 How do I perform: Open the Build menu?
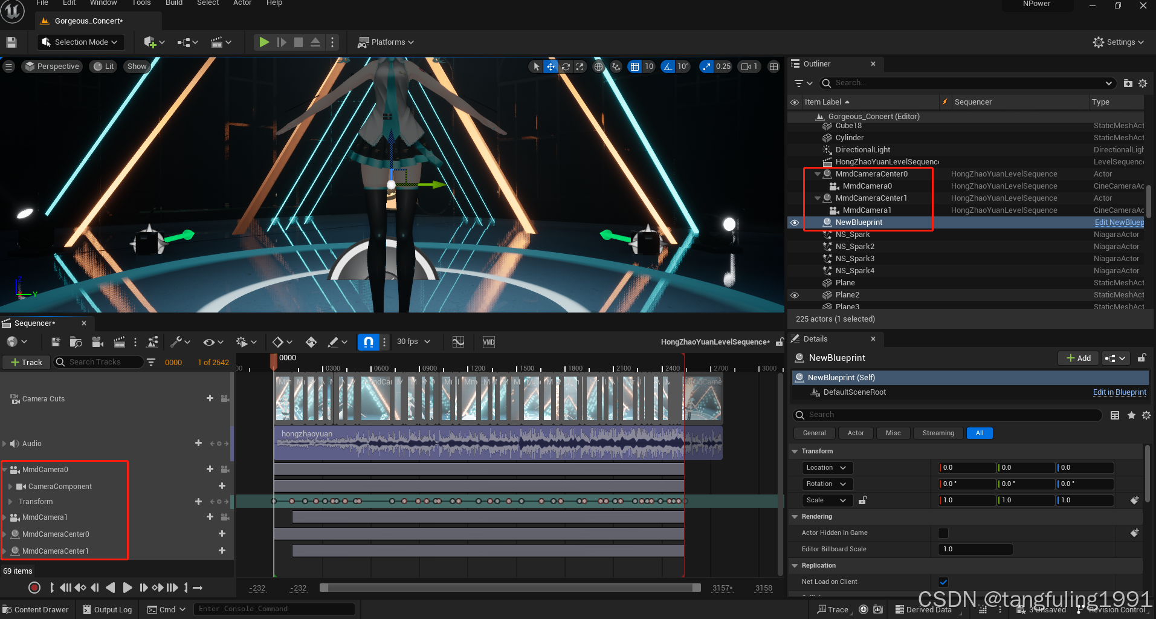(x=174, y=3)
